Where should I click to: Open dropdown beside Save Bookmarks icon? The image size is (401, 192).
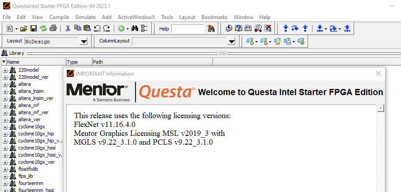(293, 42)
